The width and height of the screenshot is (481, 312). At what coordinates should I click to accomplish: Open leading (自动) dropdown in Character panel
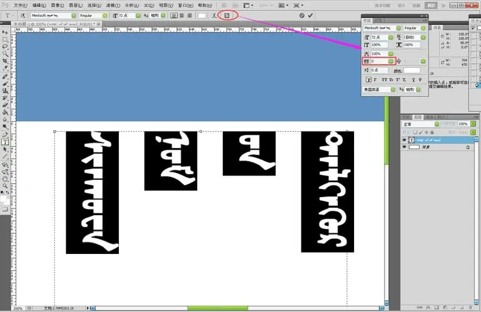point(423,37)
